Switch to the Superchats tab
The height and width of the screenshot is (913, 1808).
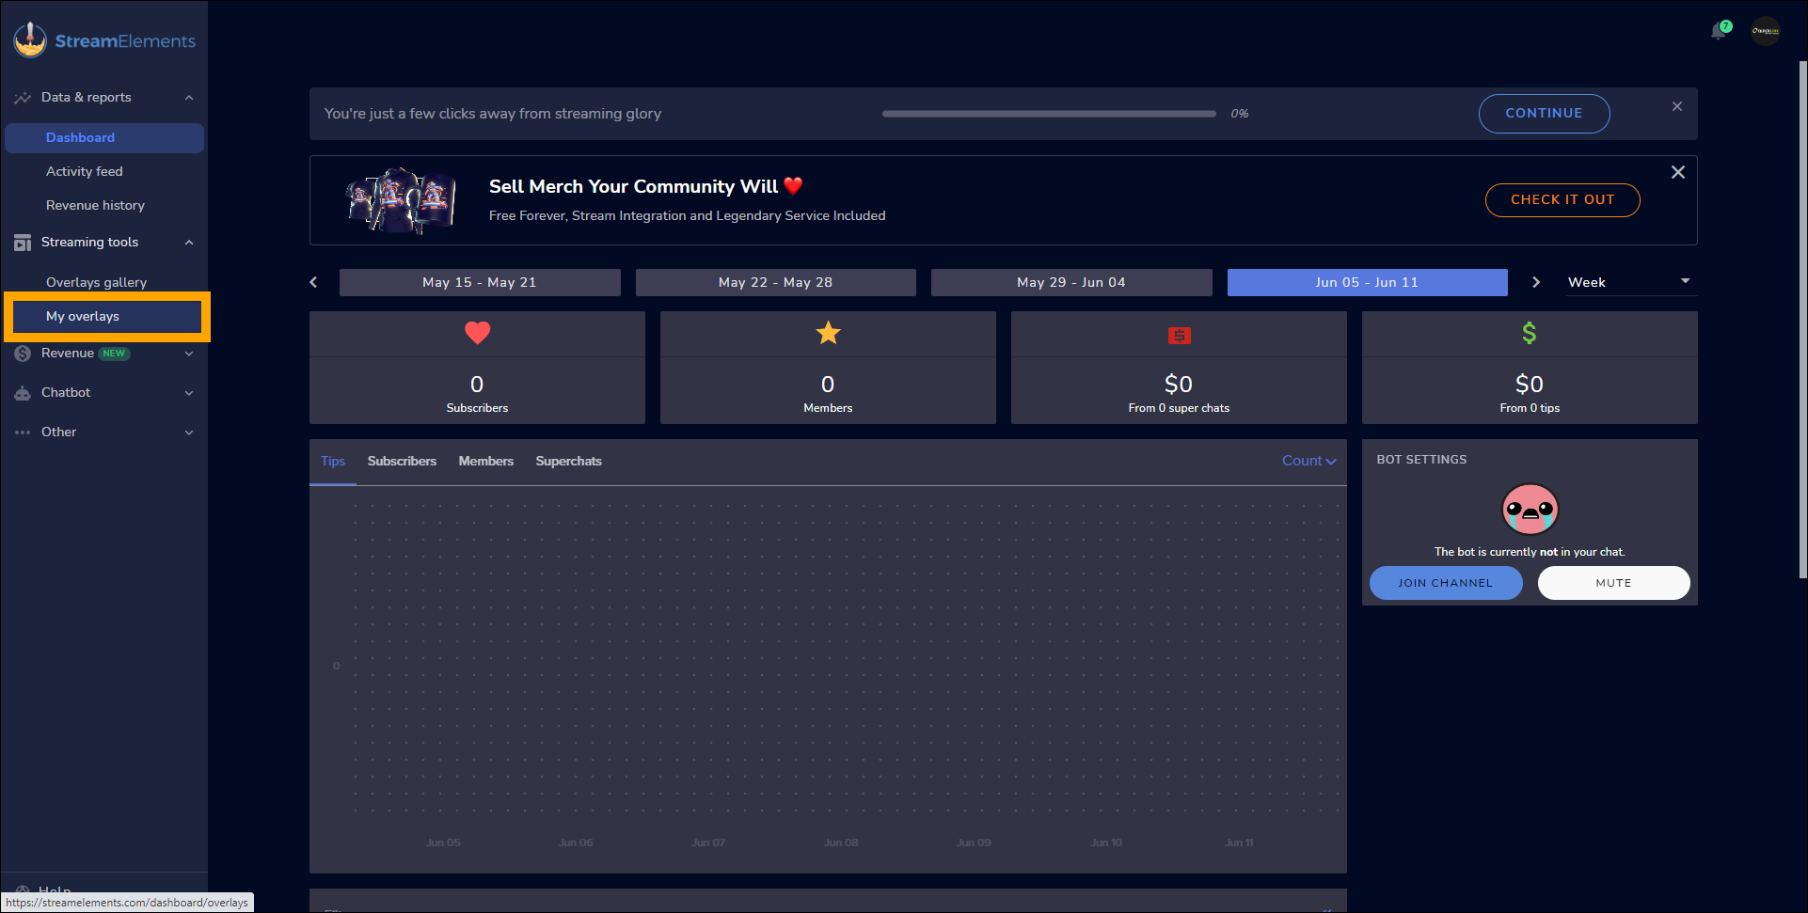pyautogui.click(x=568, y=462)
